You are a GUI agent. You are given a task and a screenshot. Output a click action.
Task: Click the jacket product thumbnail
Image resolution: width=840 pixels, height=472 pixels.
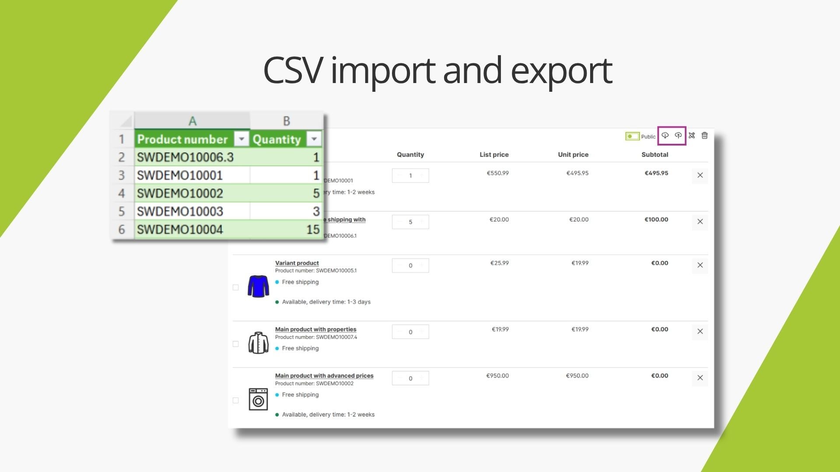258,343
